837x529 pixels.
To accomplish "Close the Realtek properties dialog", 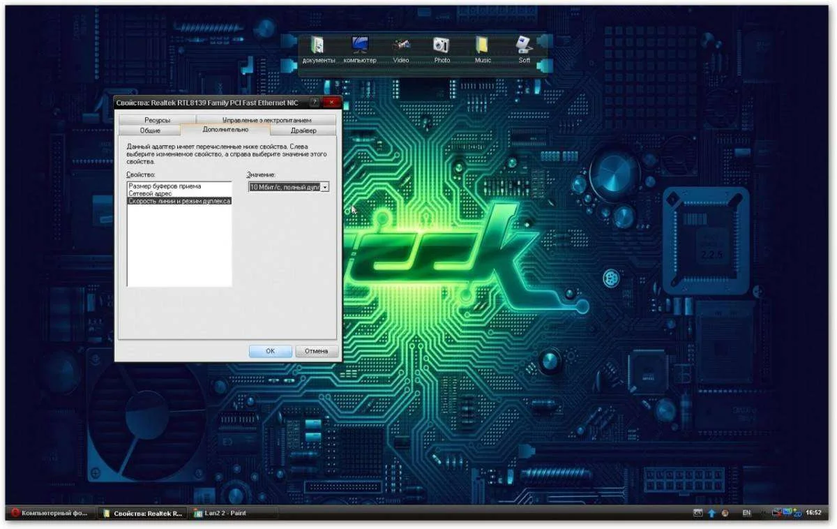I will coord(331,103).
